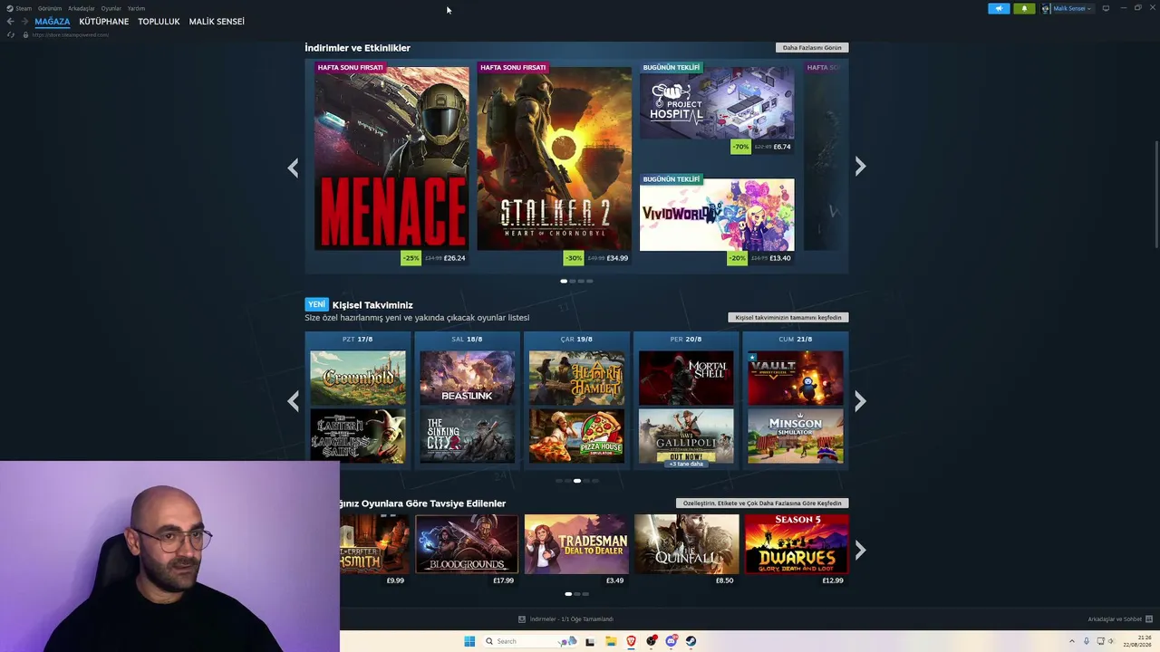
Task: Open the Crownhold game capsule
Action: pyautogui.click(x=358, y=378)
